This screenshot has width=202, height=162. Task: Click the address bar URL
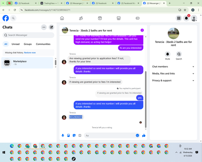click(47, 10)
